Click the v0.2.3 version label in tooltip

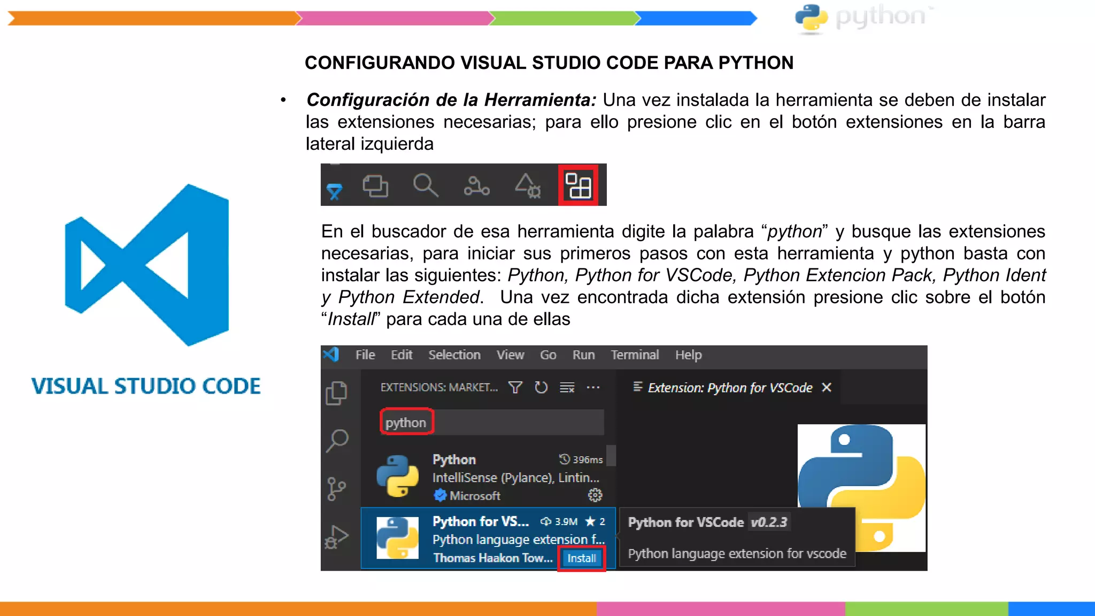point(769,522)
